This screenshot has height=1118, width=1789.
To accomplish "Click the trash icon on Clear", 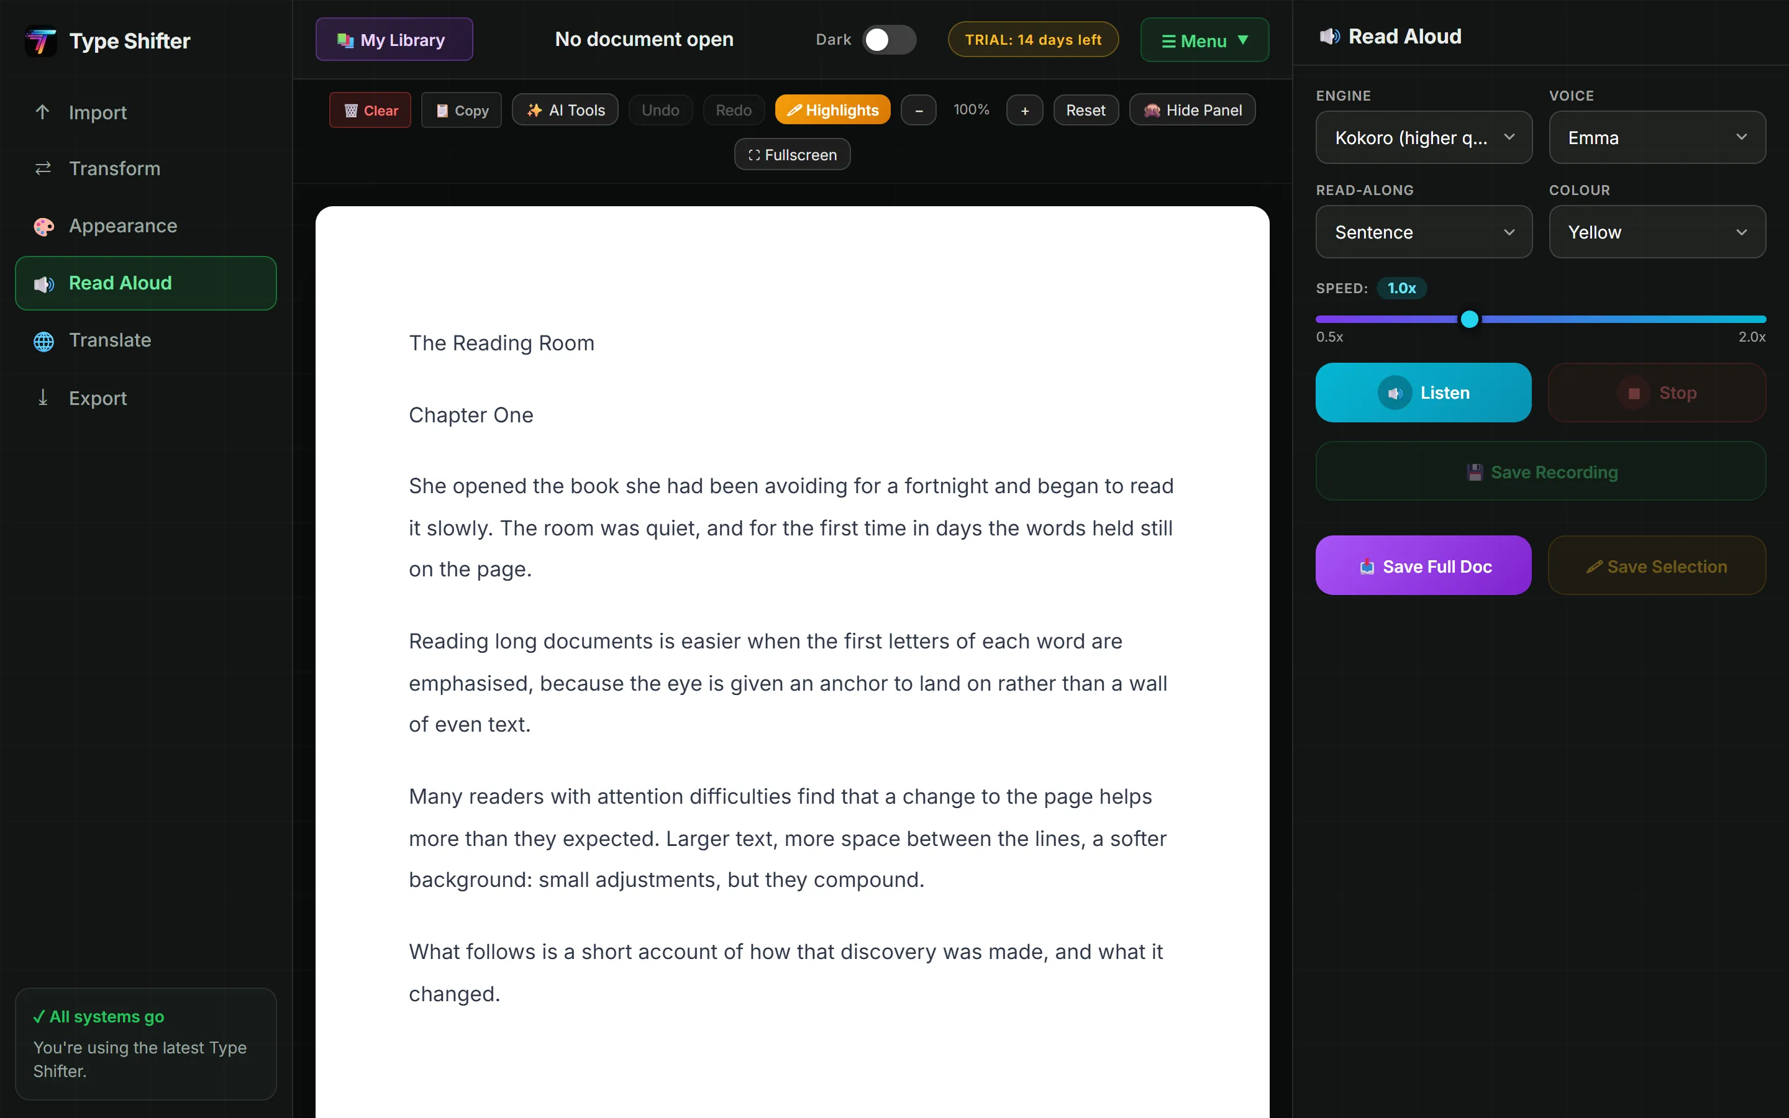I will 351,110.
